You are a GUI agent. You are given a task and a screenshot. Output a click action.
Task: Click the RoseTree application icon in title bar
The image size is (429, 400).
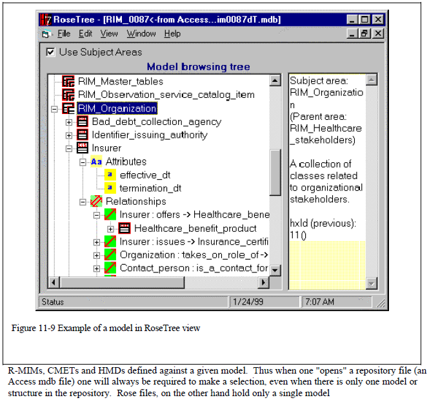click(45, 20)
